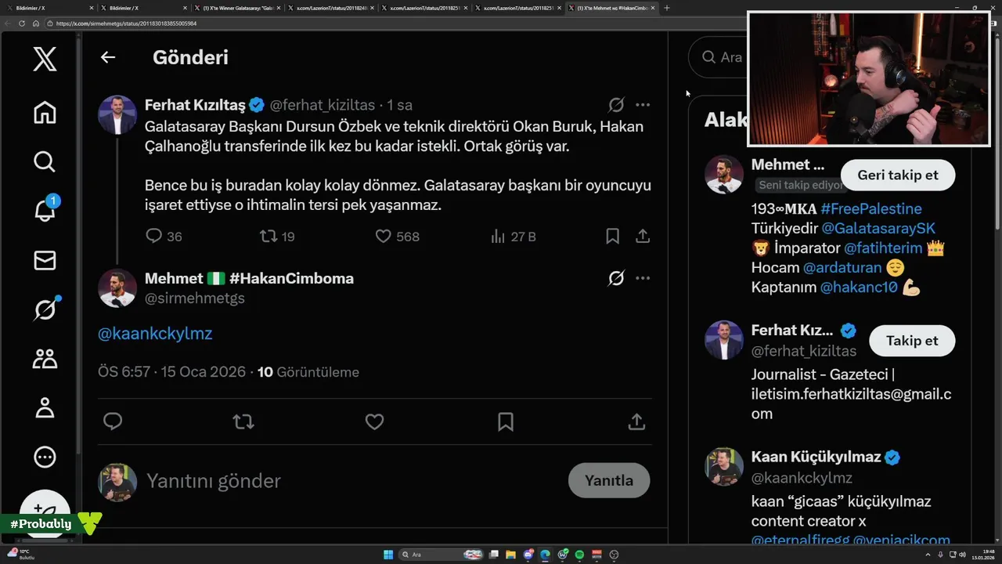Viewport: 1002px width, 564px height.
Task: Click the ÖS 6:57 · 15 Oca 2026 timestamp
Action: tap(171, 372)
